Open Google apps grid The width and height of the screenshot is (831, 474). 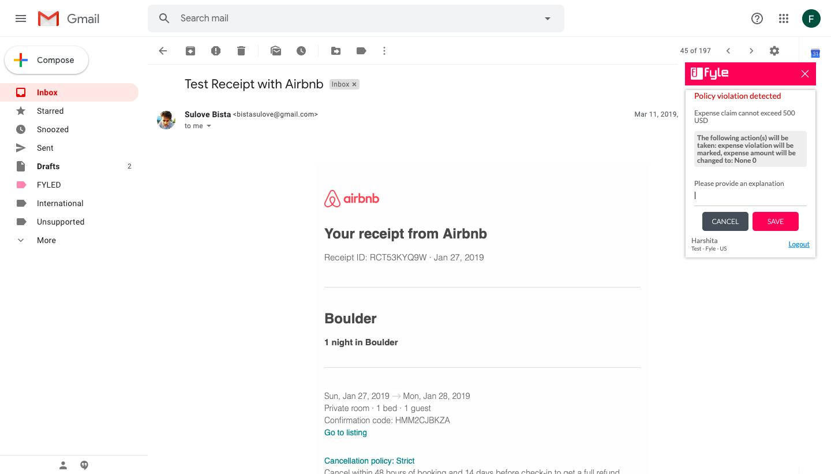pyautogui.click(x=783, y=18)
